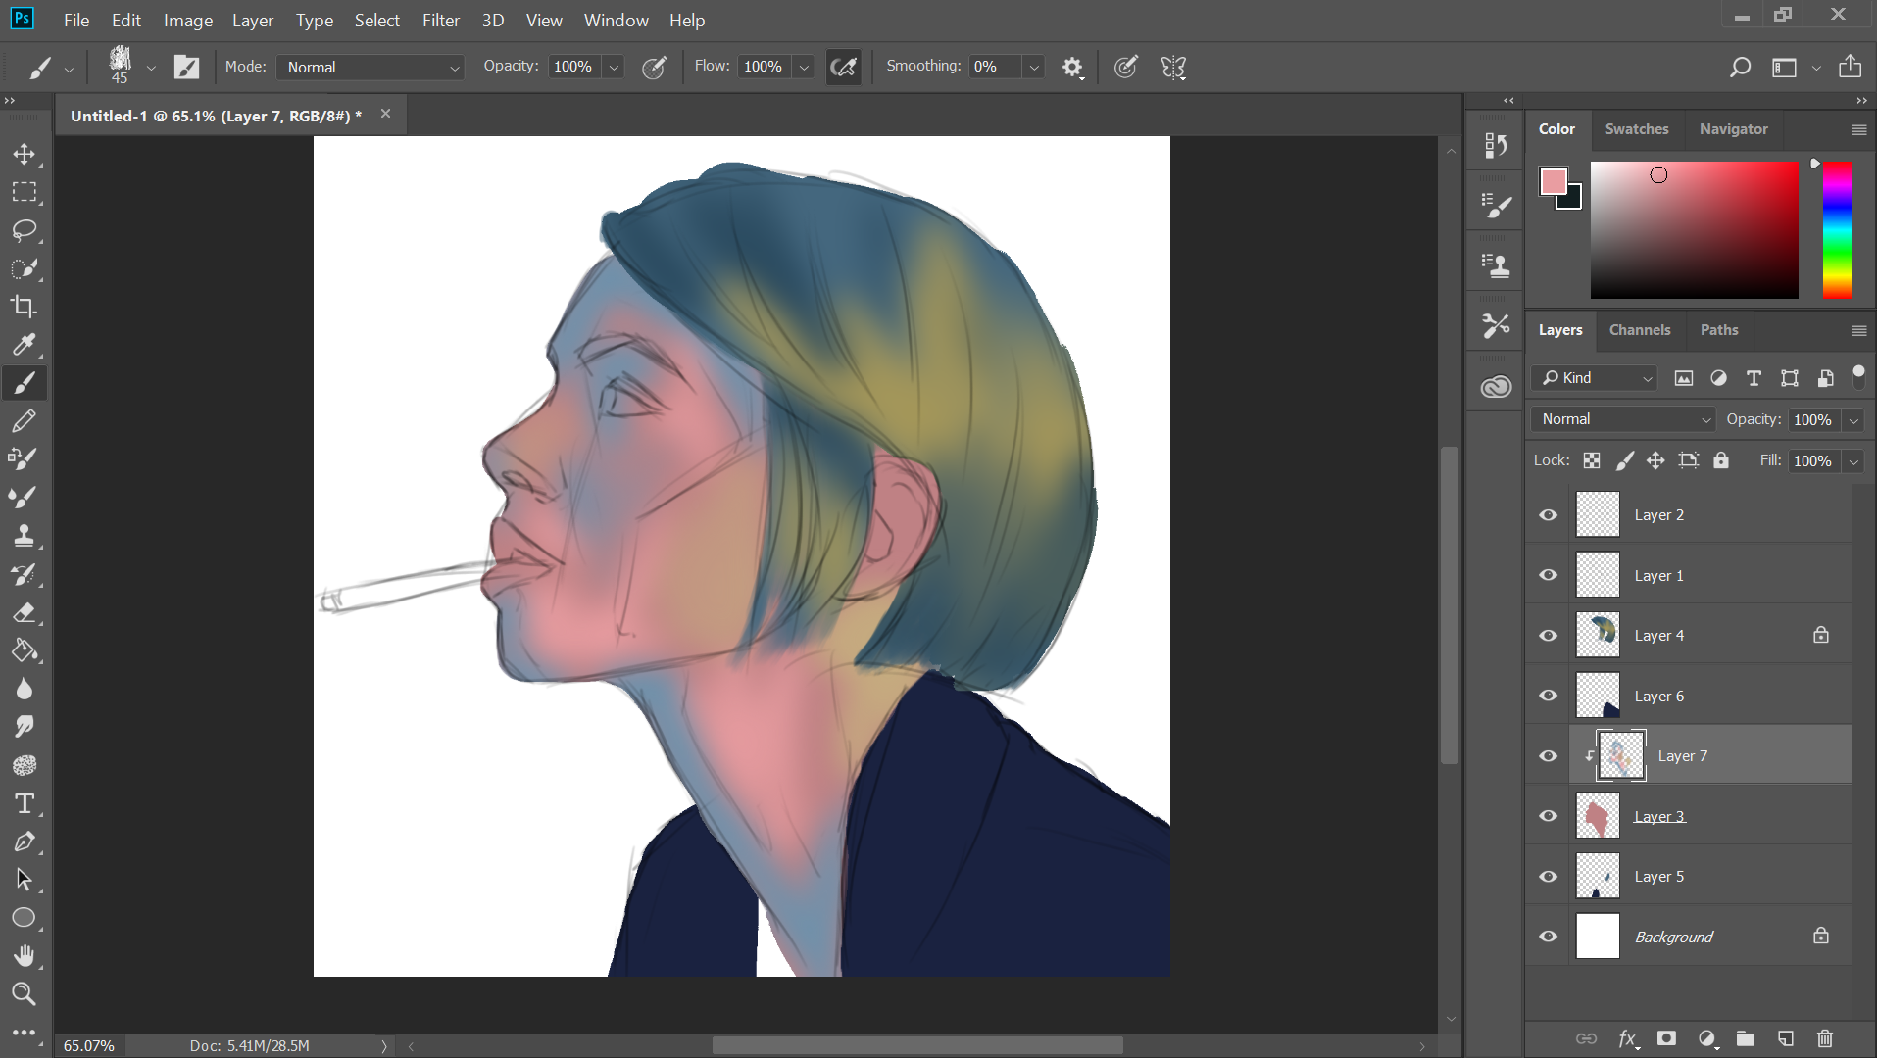Expand the layer blend mode dropdown
Screen dimensions: 1877x1058
(x=1623, y=419)
